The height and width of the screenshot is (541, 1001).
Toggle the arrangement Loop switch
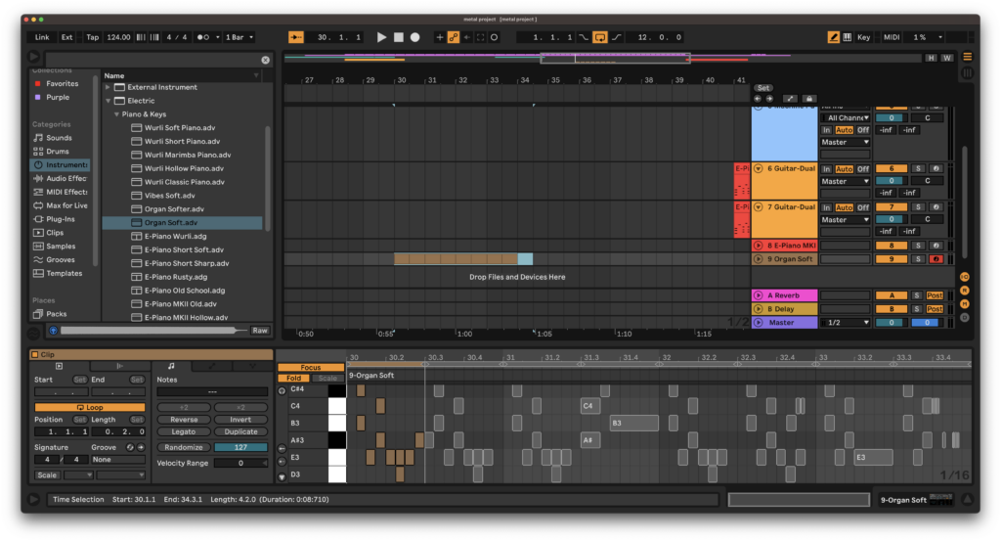pos(599,37)
